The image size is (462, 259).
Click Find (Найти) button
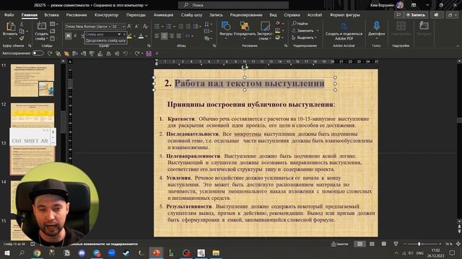click(x=300, y=24)
